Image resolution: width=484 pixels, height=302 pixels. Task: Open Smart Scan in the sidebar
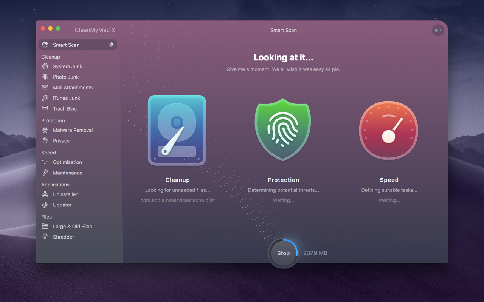point(78,45)
